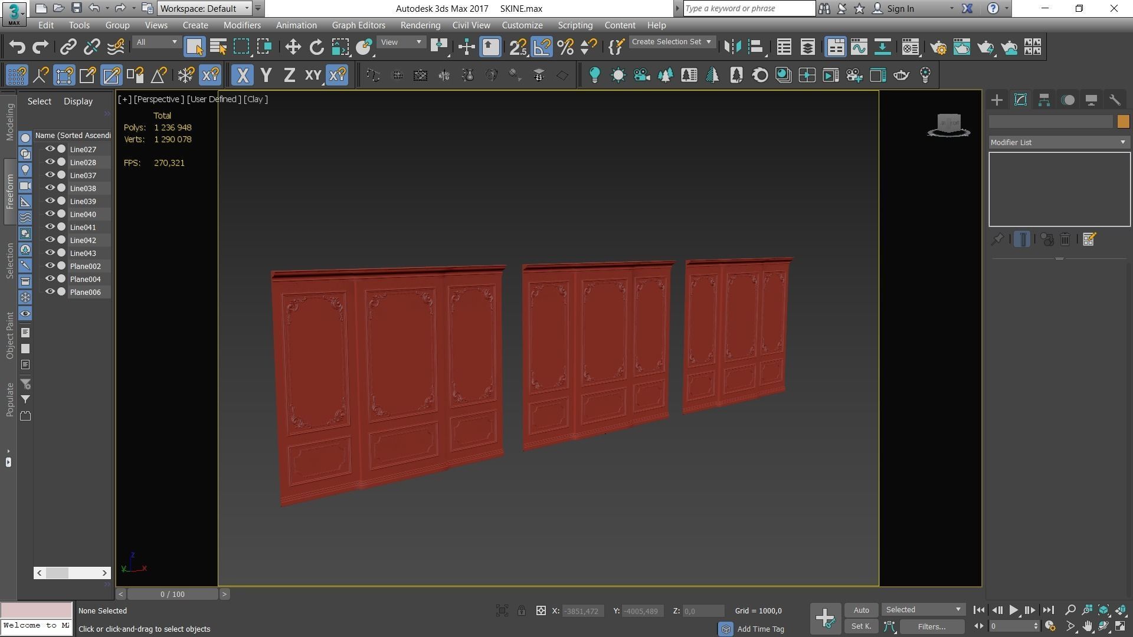This screenshot has width=1133, height=637.
Task: Open the viewport Clay shading menu
Action: [256, 99]
